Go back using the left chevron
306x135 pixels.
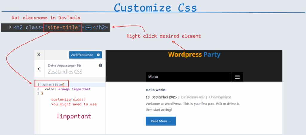tap(39, 69)
